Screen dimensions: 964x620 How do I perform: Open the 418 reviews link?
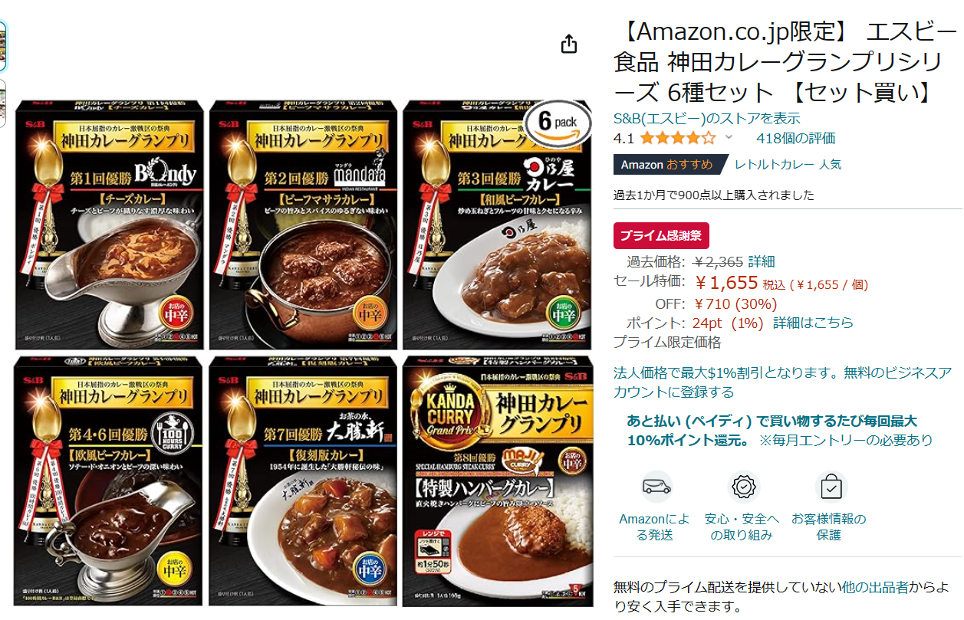coord(796,139)
